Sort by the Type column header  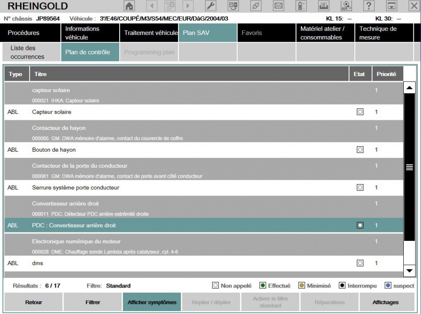click(17, 74)
